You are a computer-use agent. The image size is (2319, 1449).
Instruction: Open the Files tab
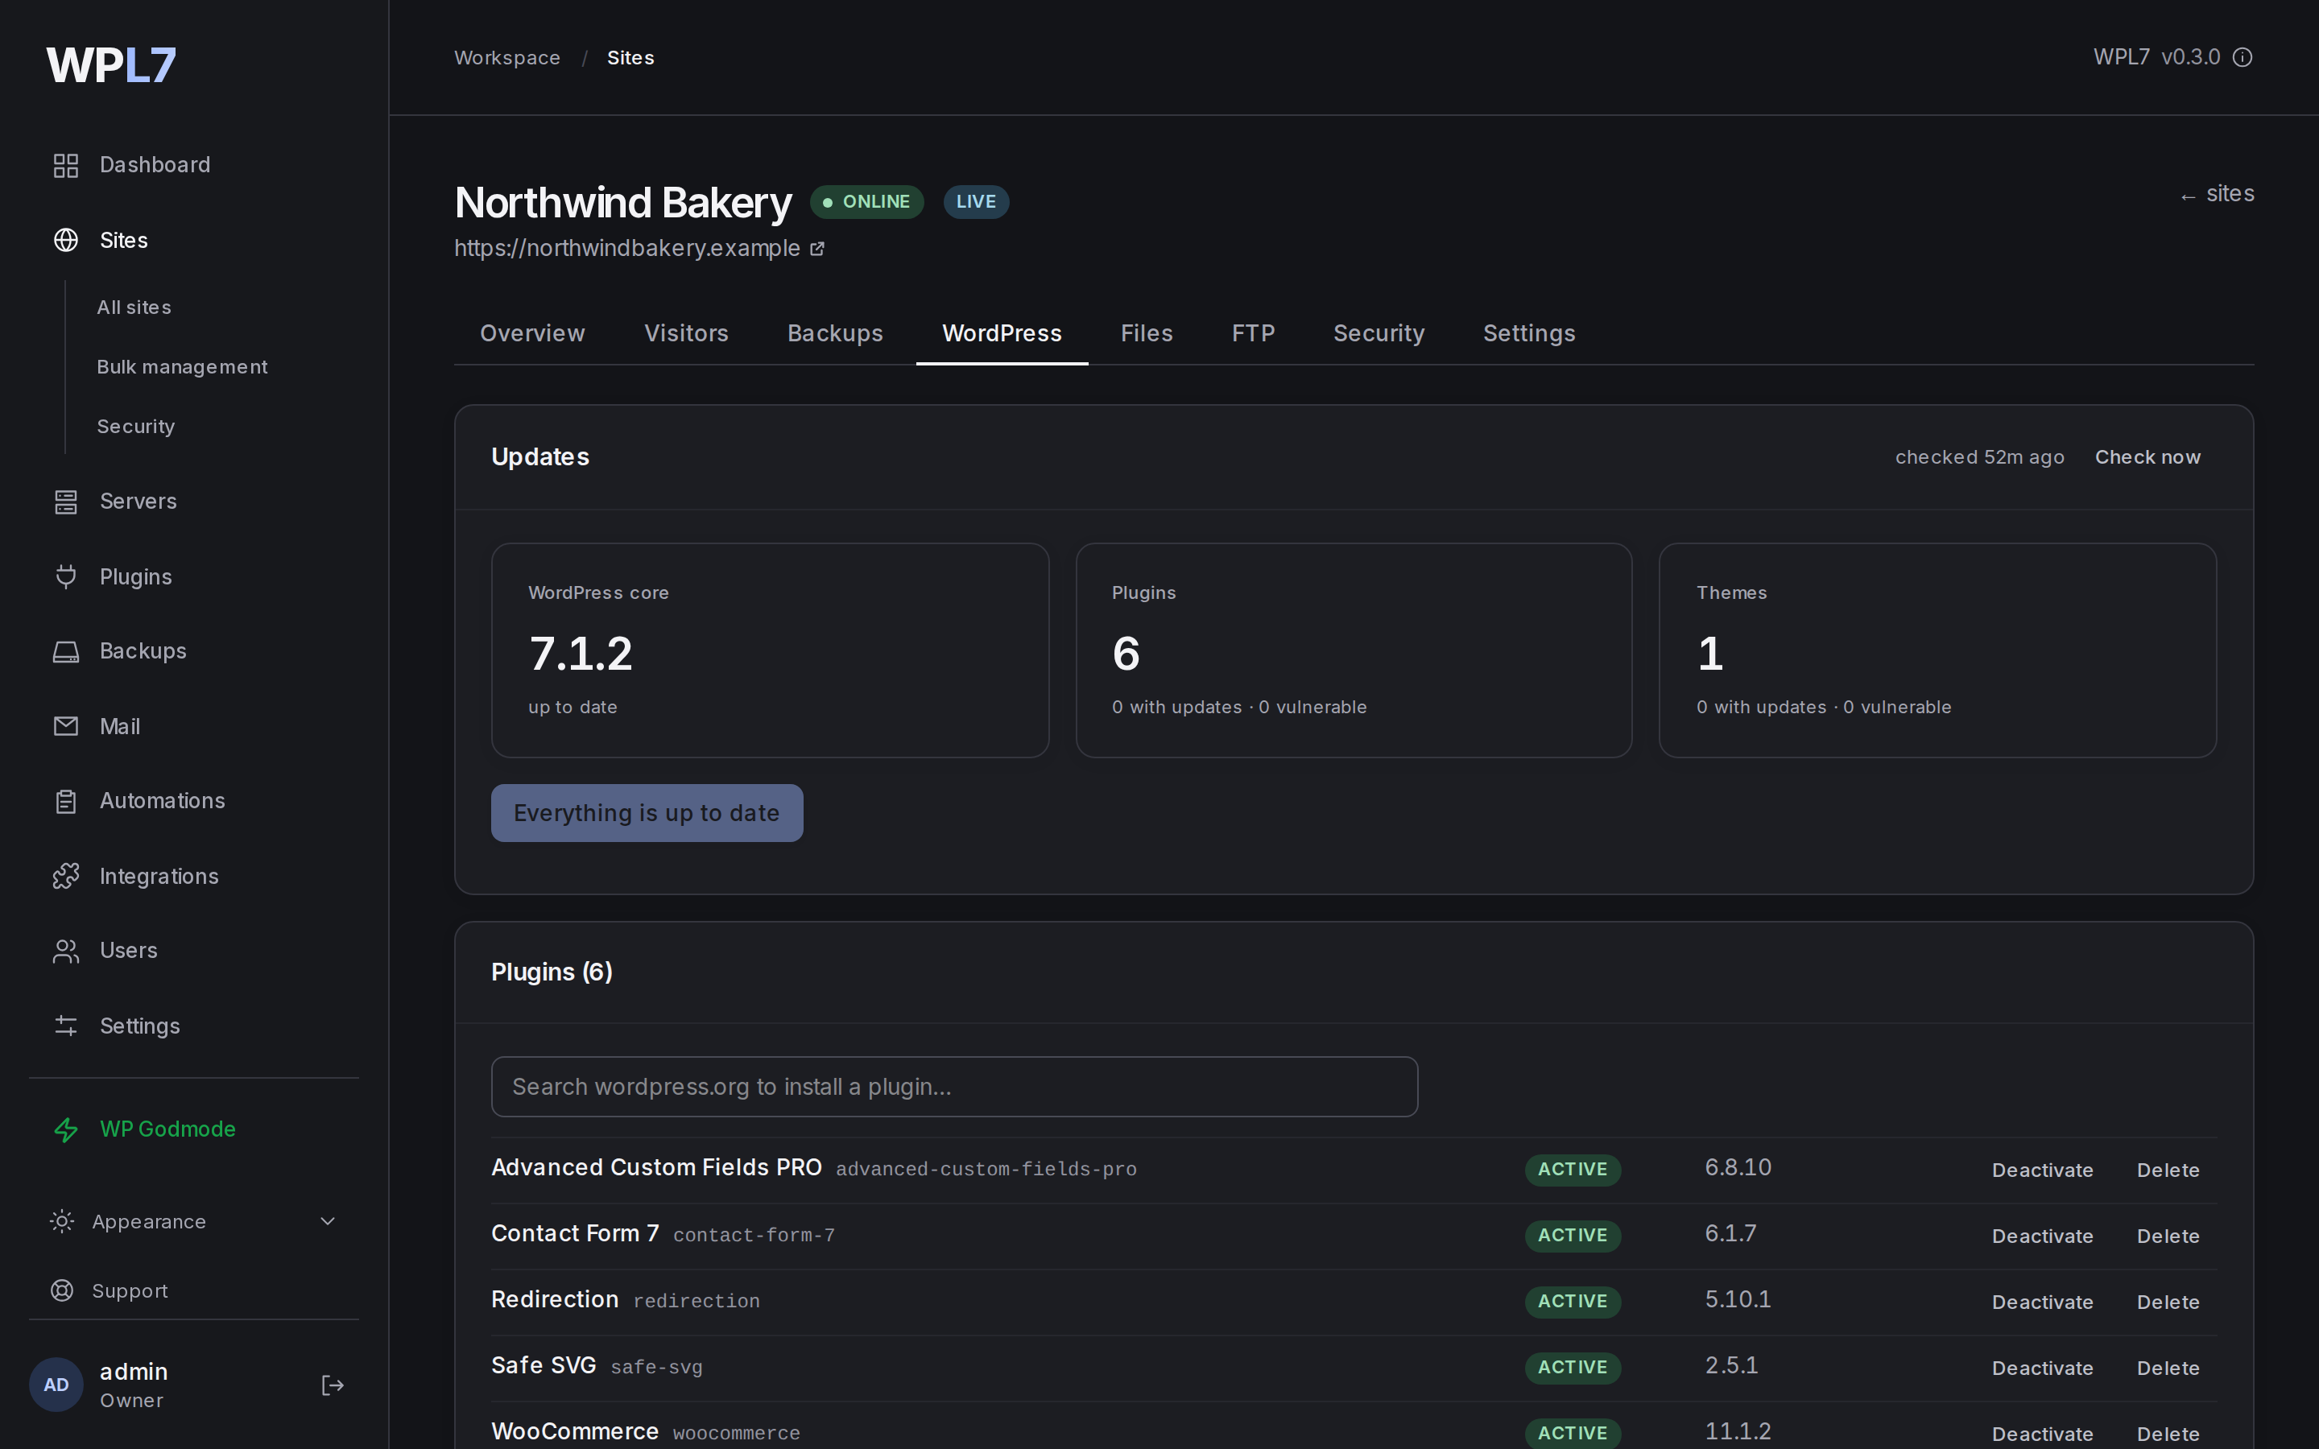(x=1146, y=333)
